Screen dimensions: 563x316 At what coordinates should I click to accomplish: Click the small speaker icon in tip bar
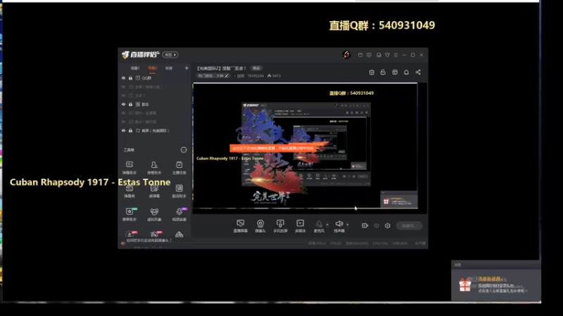click(x=122, y=243)
